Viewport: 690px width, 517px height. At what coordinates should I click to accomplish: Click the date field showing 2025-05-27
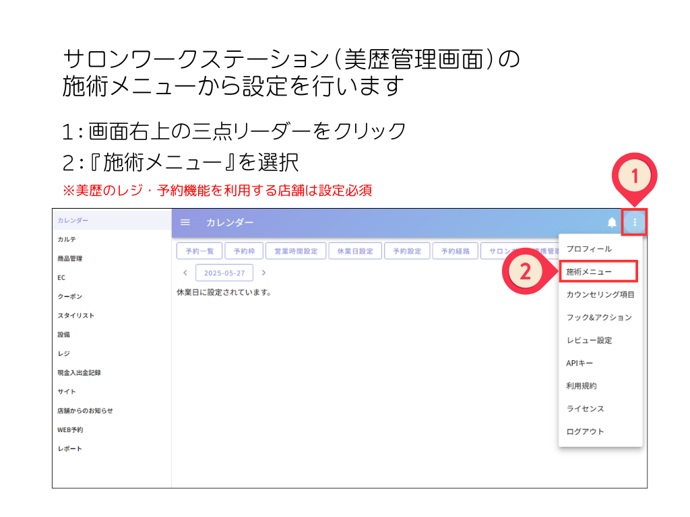[x=224, y=273]
